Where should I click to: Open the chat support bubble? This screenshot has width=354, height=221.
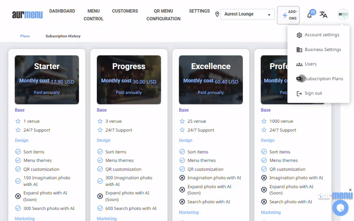(340, 208)
